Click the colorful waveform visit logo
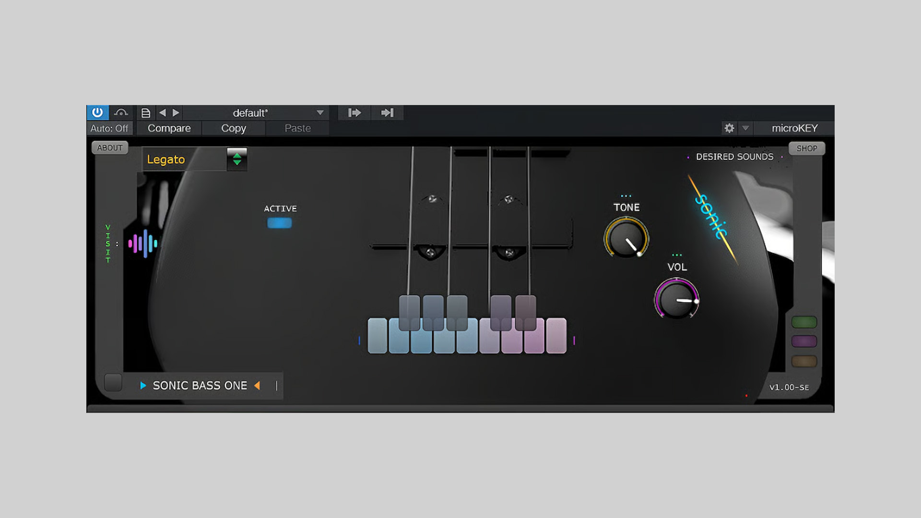Image resolution: width=921 pixels, height=518 pixels. click(x=143, y=244)
